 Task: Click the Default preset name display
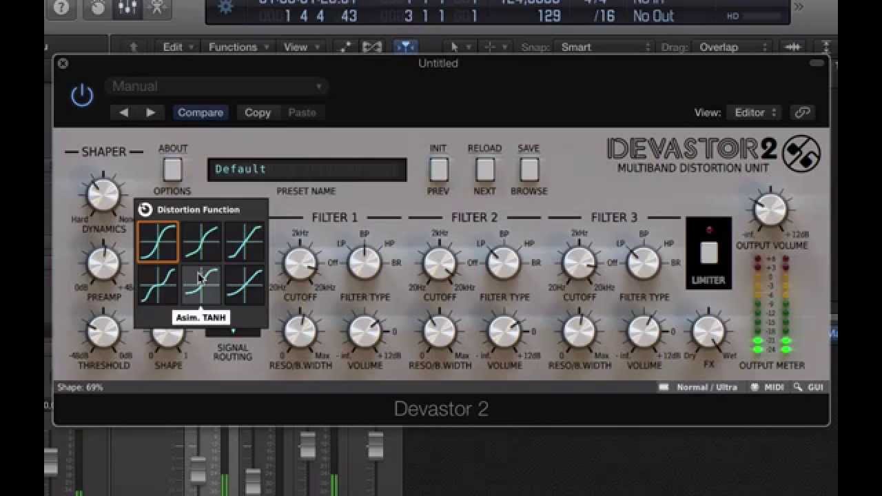pyautogui.click(x=307, y=169)
